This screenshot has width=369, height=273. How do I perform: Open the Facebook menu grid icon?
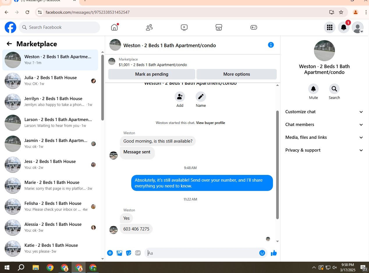coord(330,27)
